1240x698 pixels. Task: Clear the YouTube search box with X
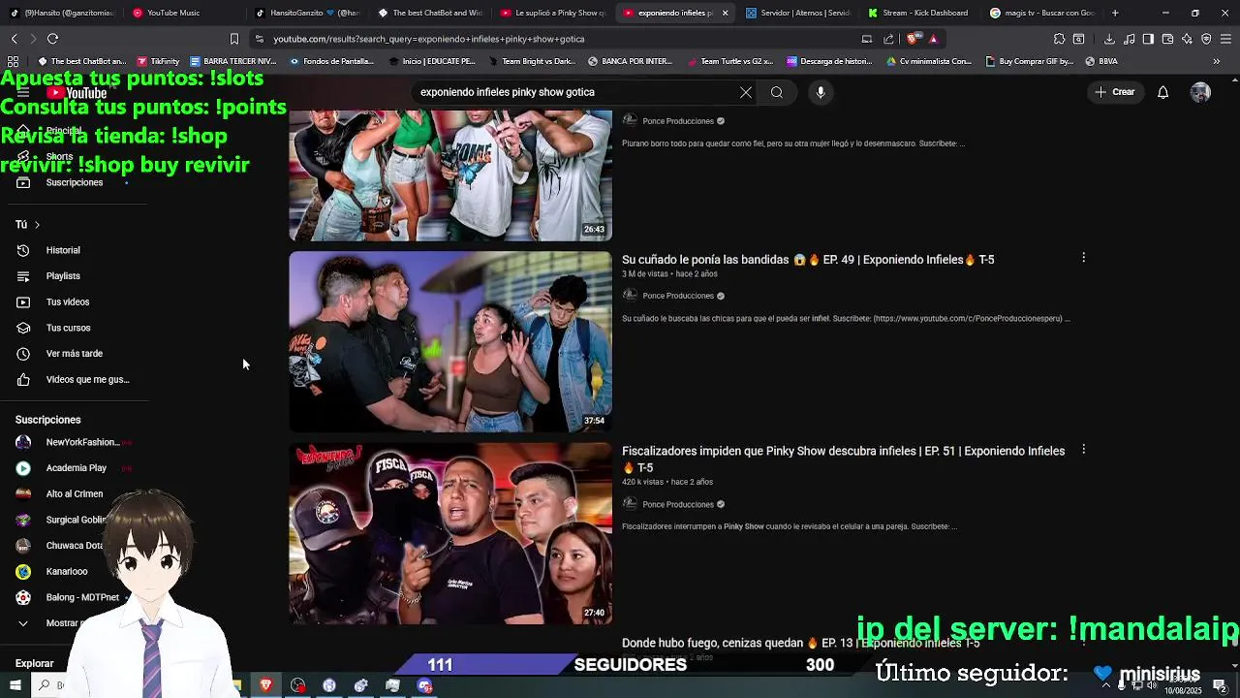(x=746, y=92)
